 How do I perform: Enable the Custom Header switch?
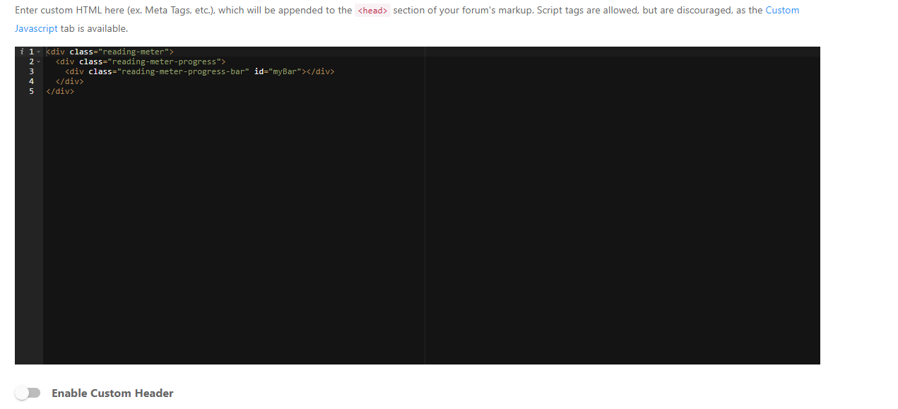point(28,393)
